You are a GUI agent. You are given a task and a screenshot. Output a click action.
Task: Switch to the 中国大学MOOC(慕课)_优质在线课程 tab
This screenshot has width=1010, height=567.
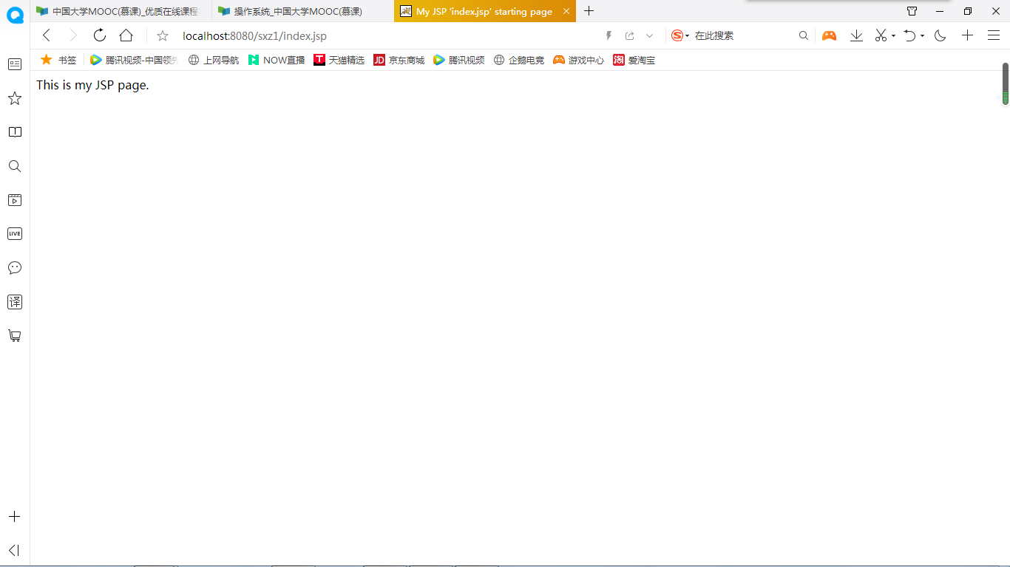click(x=121, y=11)
